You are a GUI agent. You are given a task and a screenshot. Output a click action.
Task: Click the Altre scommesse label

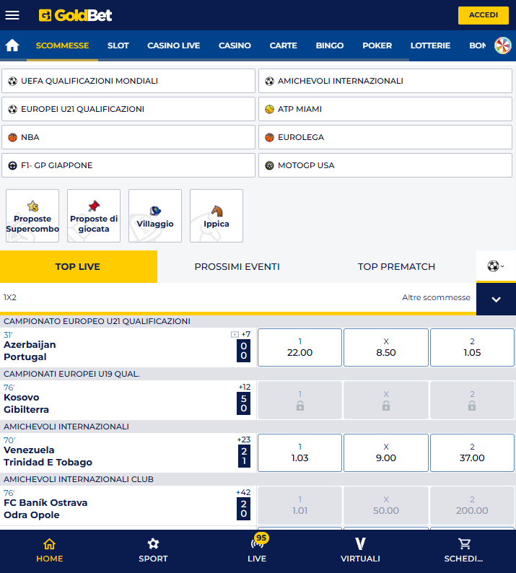click(436, 297)
